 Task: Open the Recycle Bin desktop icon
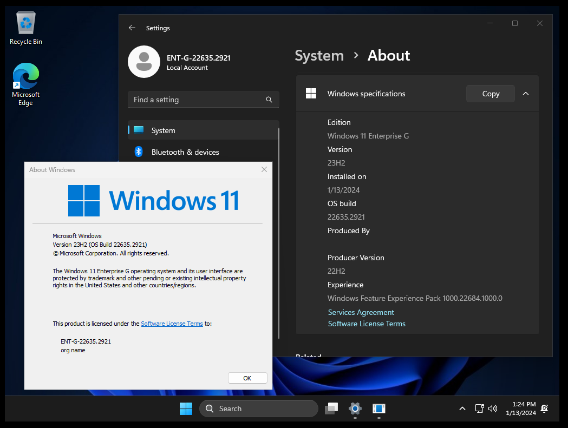(25, 28)
